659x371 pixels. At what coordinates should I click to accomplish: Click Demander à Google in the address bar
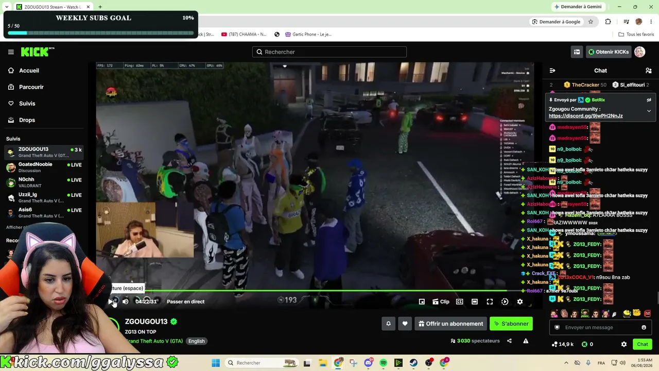pos(556,22)
